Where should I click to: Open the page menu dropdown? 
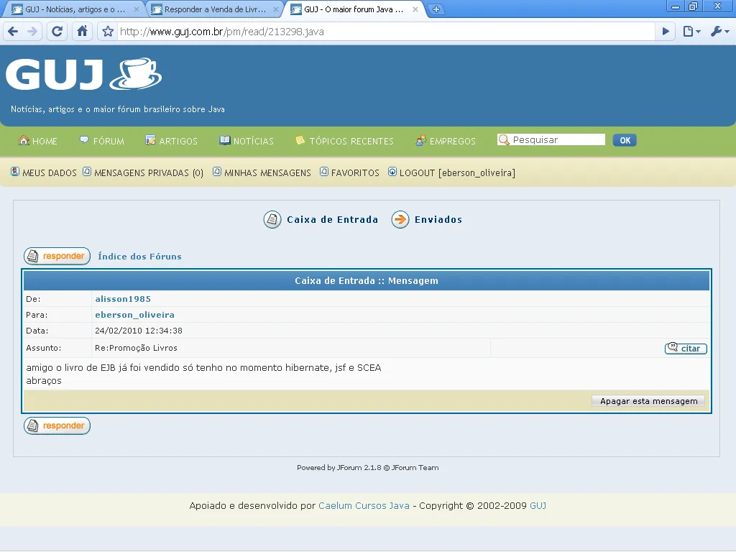click(x=692, y=32)
